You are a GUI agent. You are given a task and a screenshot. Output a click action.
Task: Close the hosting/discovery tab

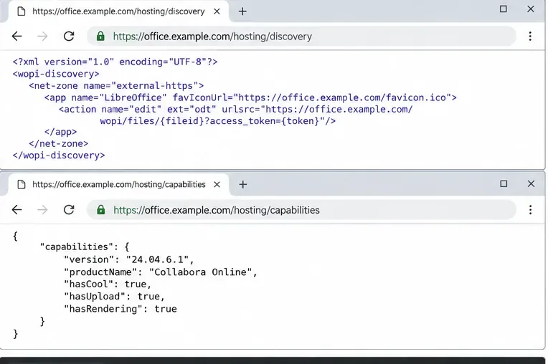(x=217, y=11)
